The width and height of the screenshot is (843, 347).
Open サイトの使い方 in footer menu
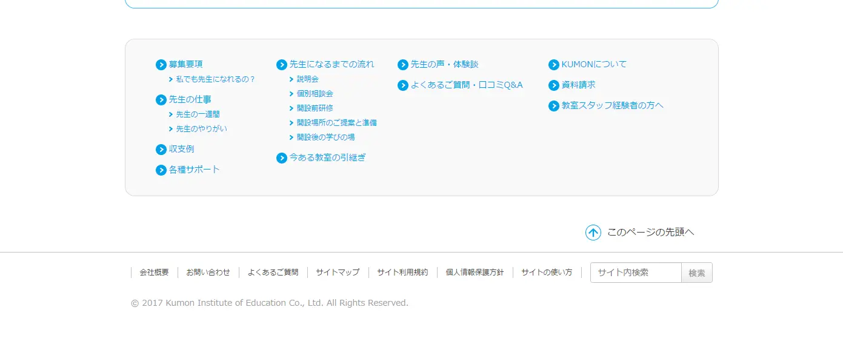tap(547, 273)
